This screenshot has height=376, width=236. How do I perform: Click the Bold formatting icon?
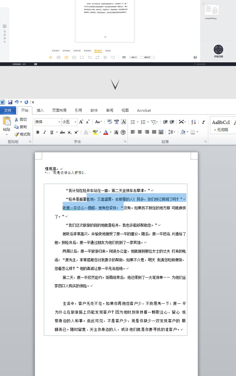coord(38,132)
